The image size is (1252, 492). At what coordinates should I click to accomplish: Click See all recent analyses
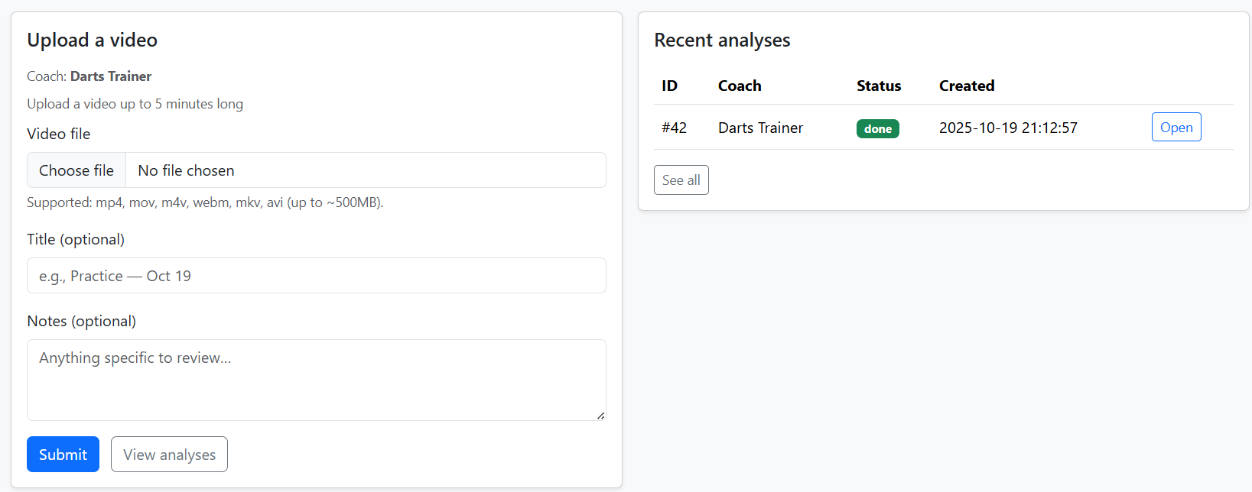[x=681, y=180]
